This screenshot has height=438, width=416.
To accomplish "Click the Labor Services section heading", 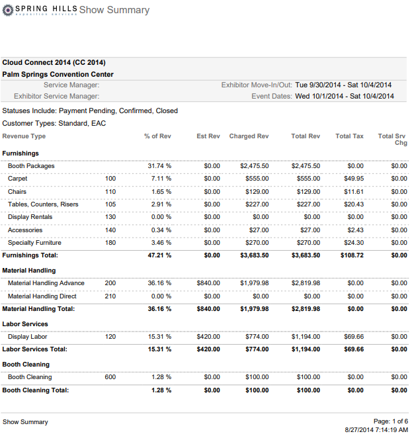I will (x=25, y=324).
